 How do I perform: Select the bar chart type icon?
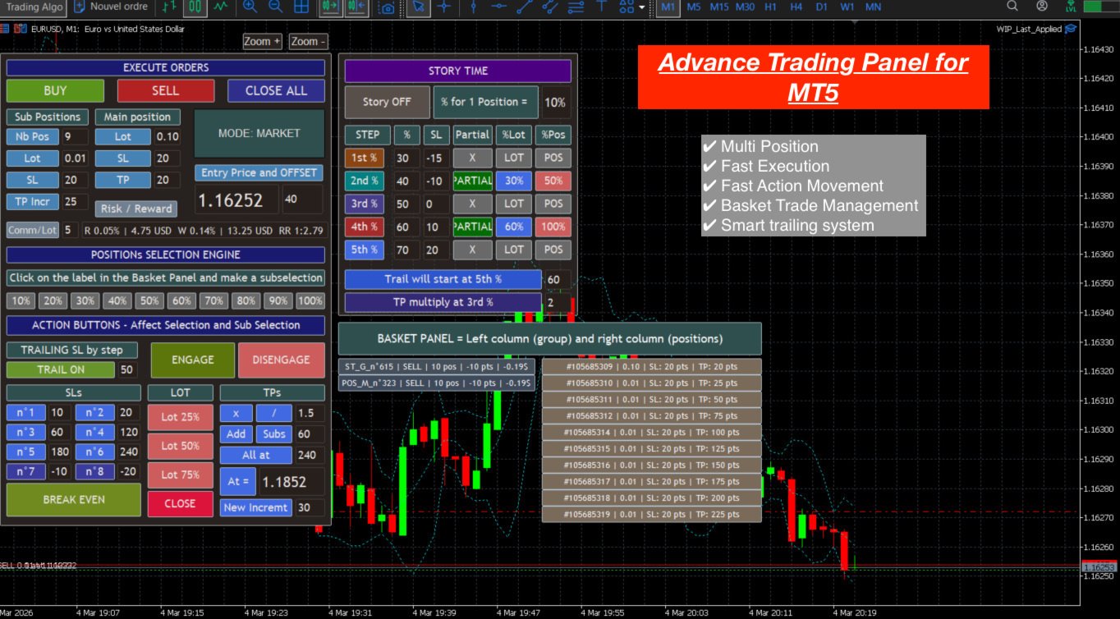coord(168,7)
